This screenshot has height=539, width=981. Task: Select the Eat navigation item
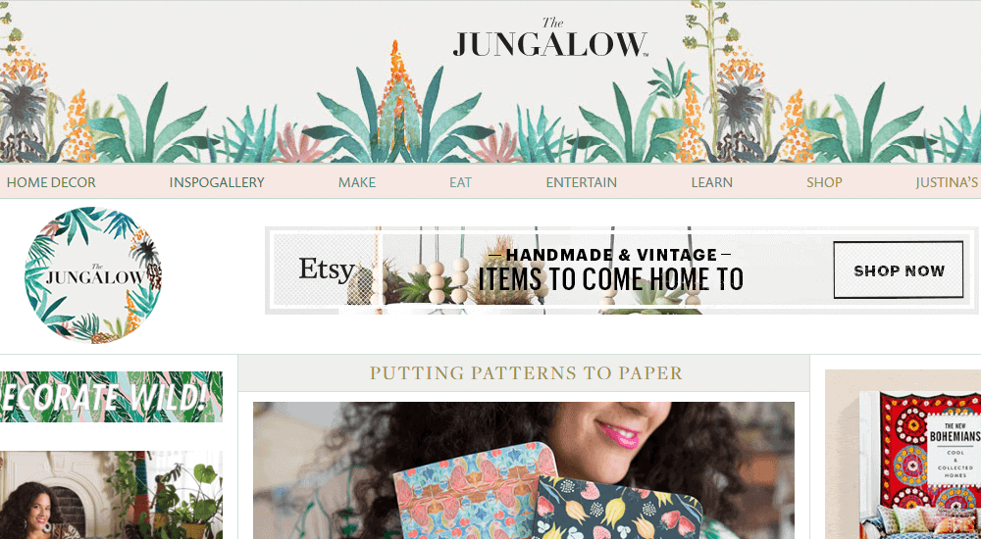tap(460, 182)
